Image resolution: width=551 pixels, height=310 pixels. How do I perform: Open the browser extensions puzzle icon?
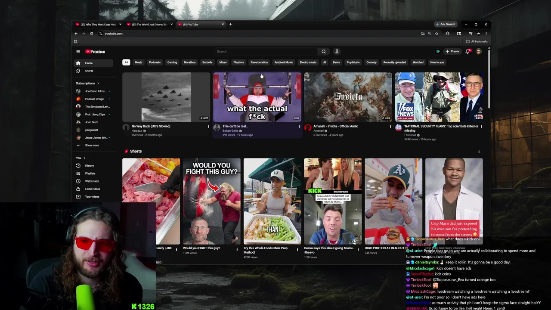tap(447, 34)
